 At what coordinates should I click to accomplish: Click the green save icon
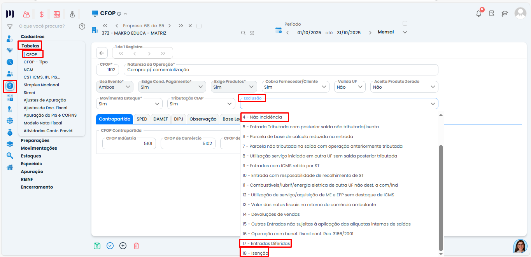[x=97, y=246]
